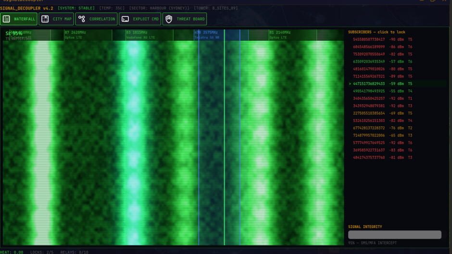Viewport: 452px width, 254px height.
Task: Lock subscriber 714879957022006
Action: (397, 135)
